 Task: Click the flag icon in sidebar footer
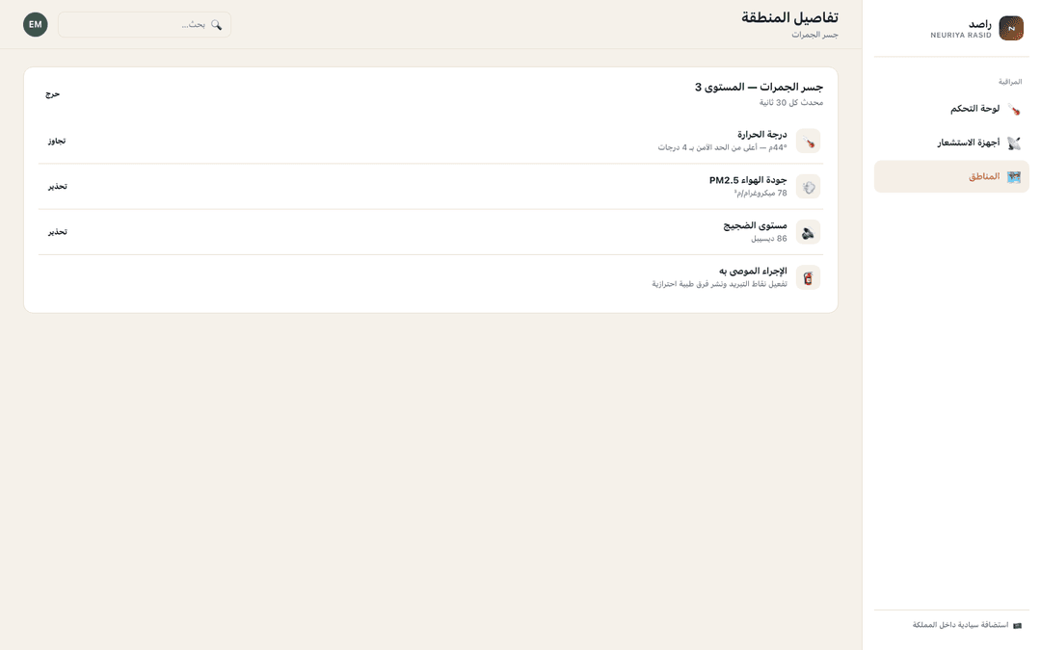[x=1017, y=626]
